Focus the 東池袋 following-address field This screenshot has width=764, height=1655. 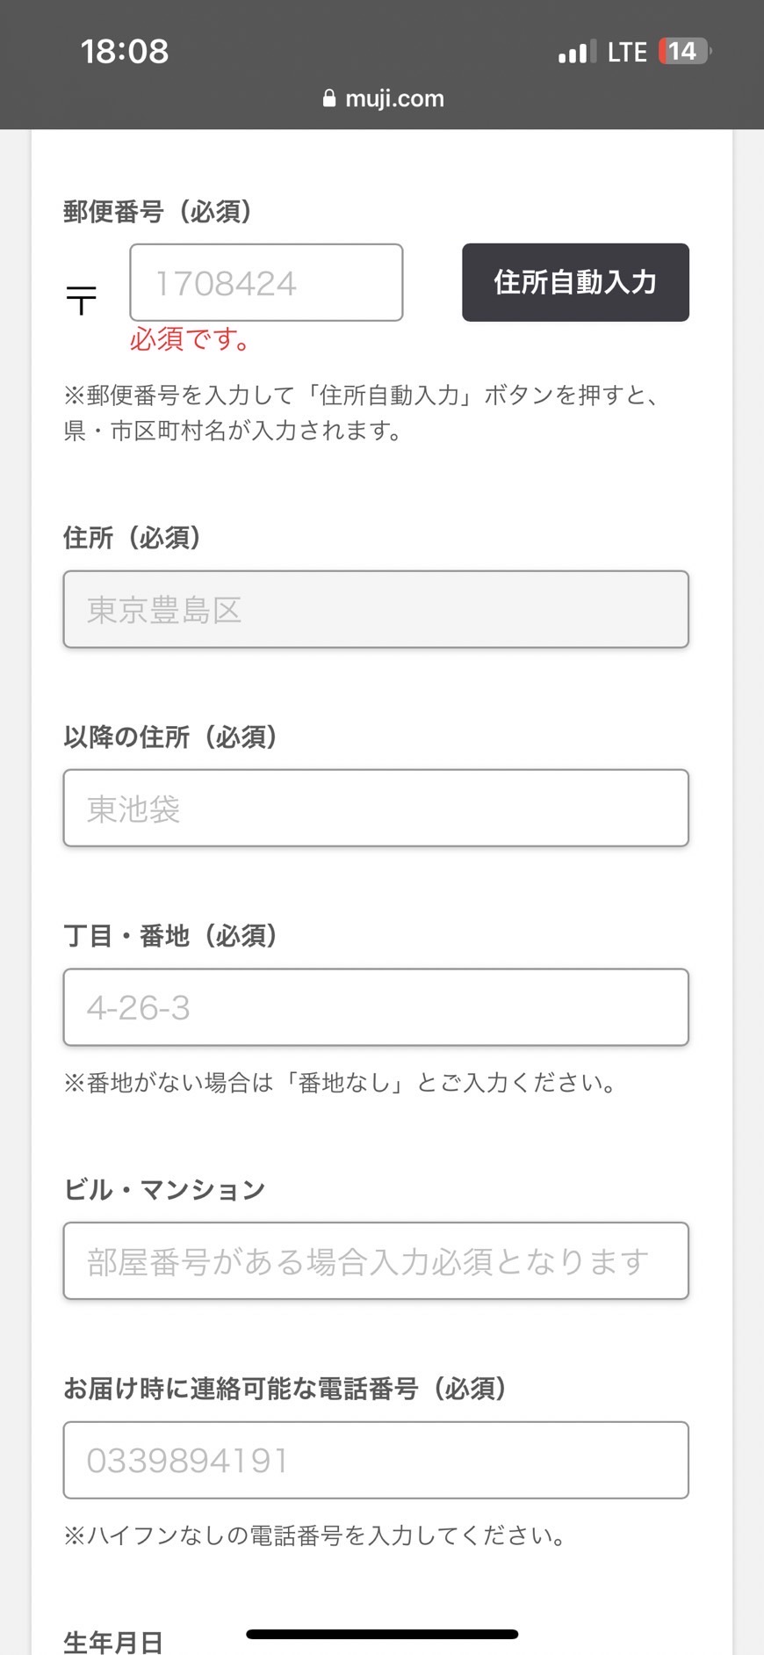(x=376, y=809)
